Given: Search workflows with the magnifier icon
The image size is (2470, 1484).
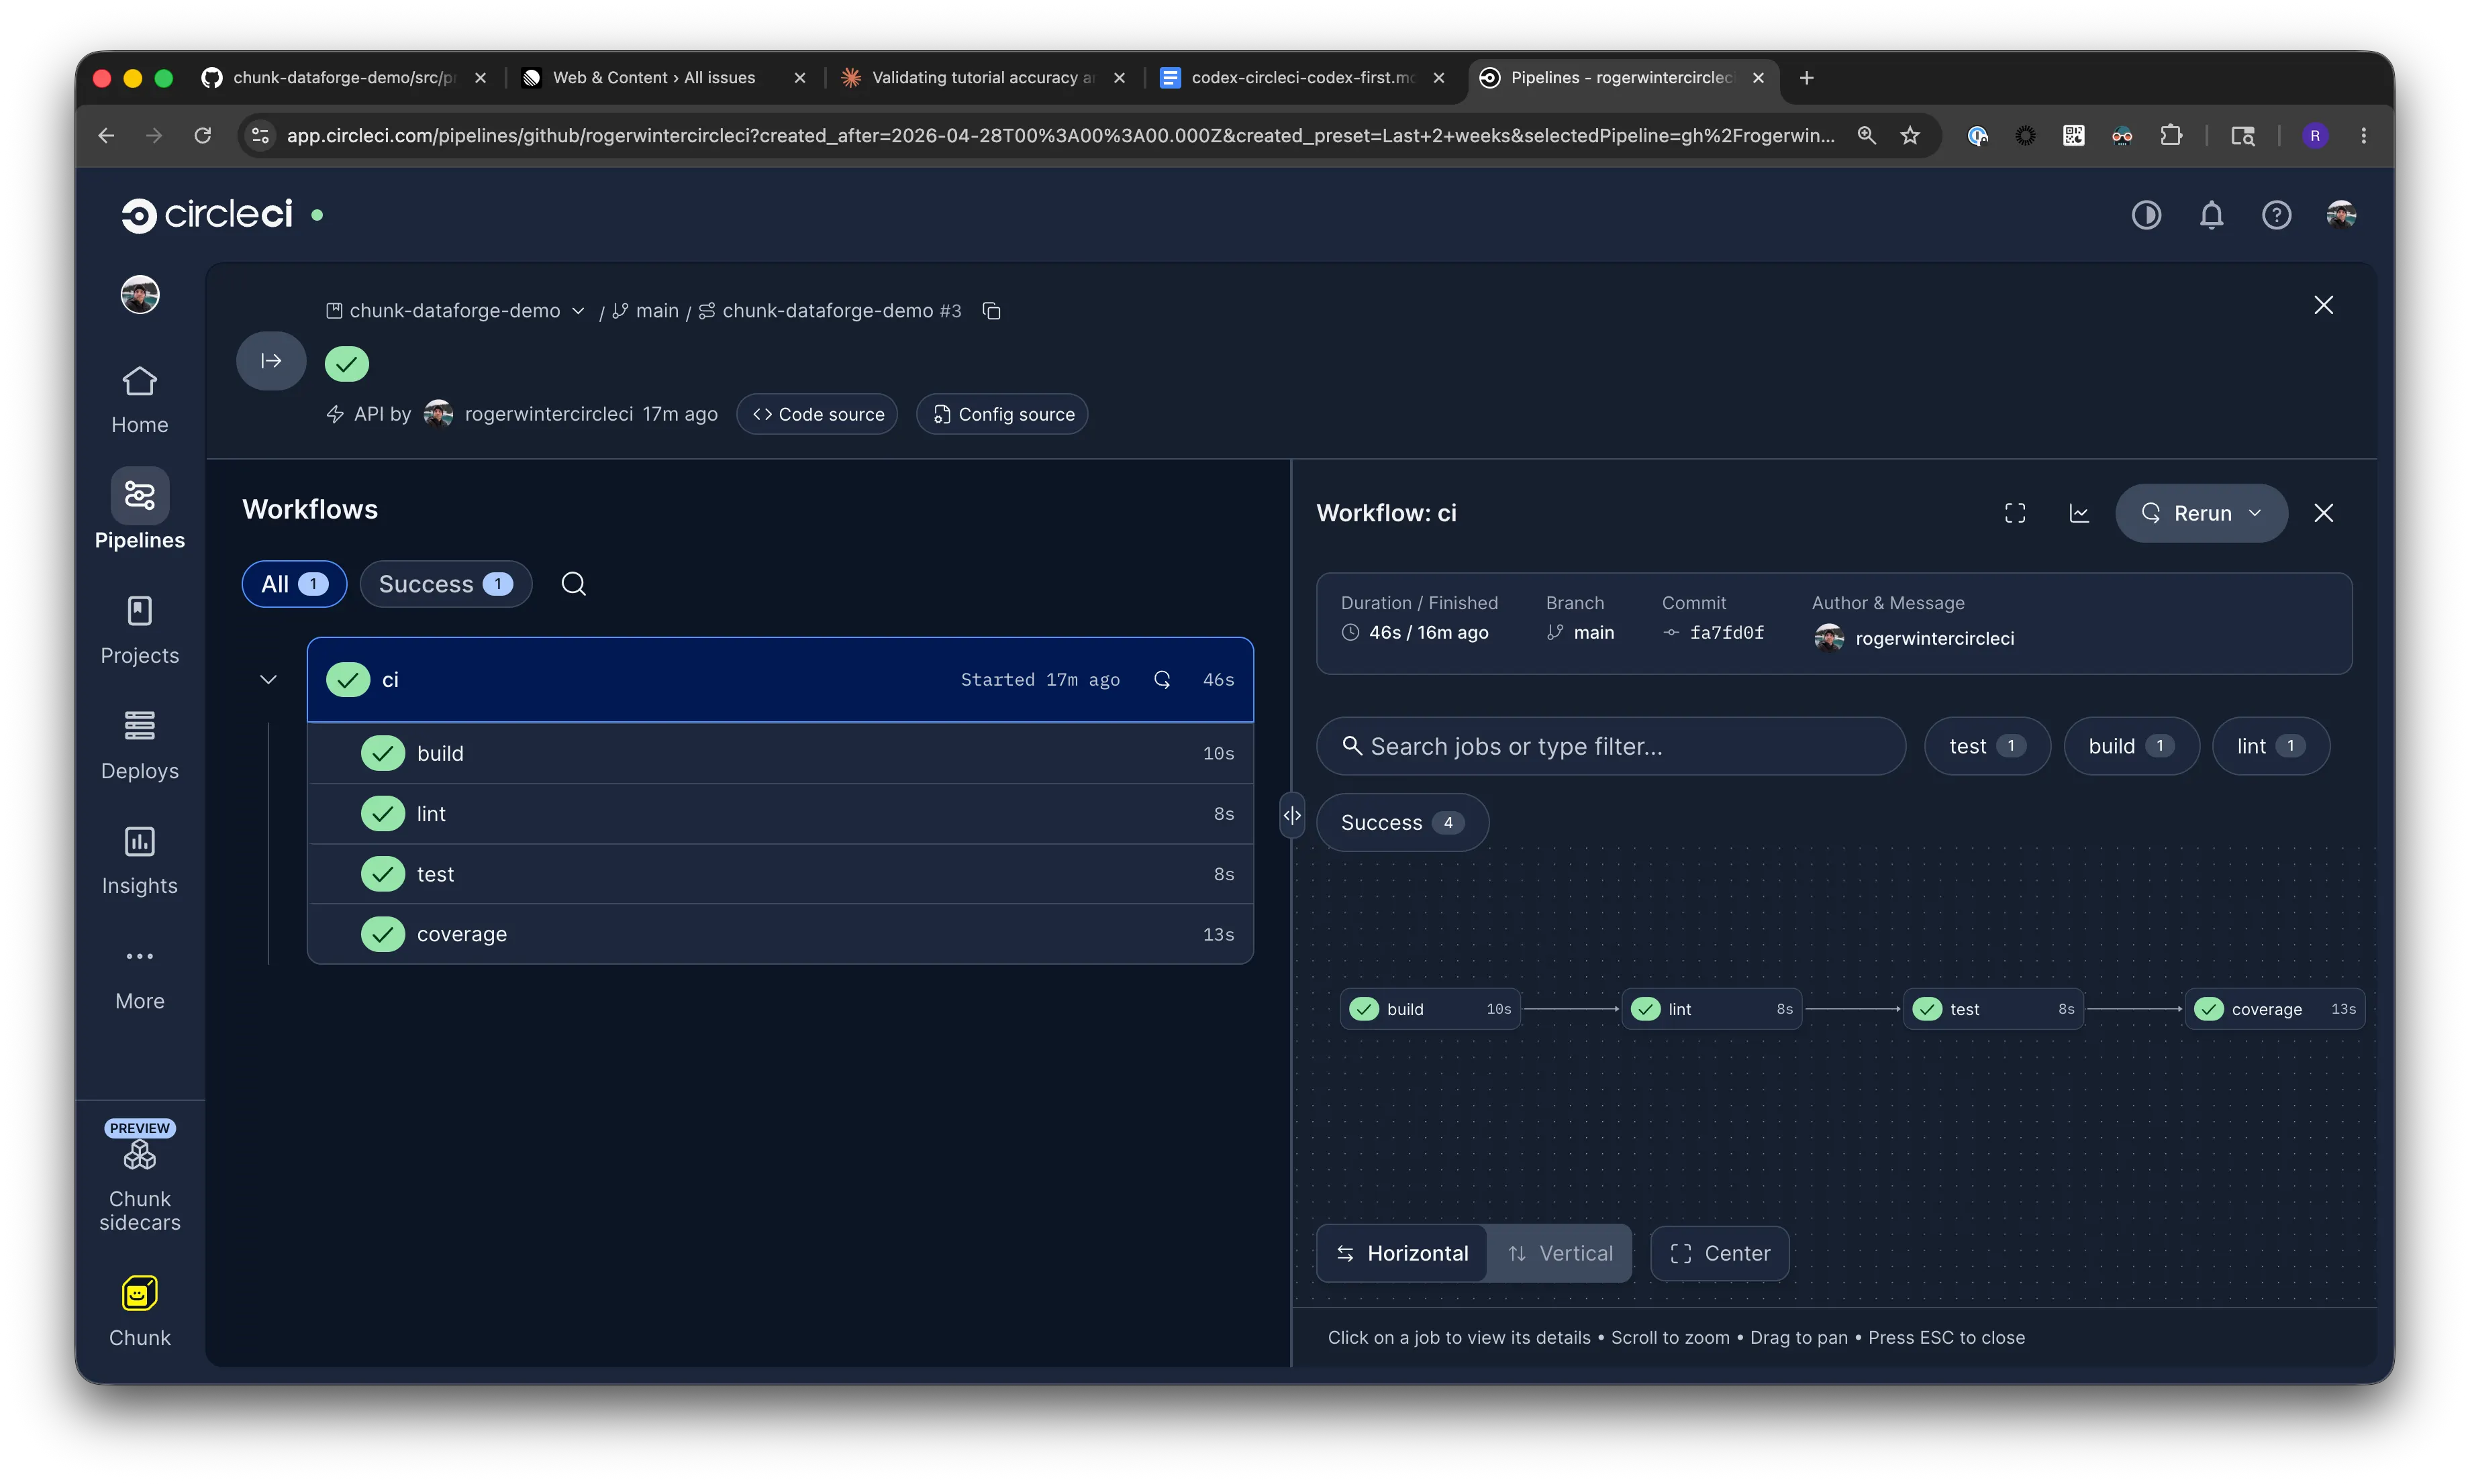Looking at the screenshot, I should coord(573,584).
